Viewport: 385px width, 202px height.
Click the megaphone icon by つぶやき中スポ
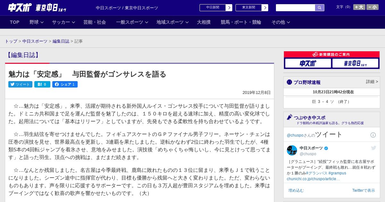pos(289,117)
